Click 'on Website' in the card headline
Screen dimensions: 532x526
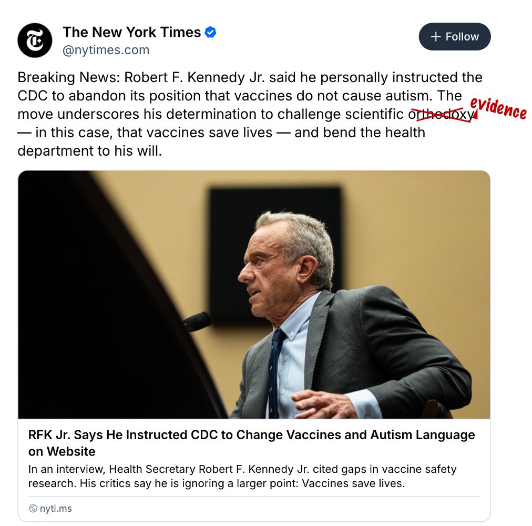[x=62, y=452]
